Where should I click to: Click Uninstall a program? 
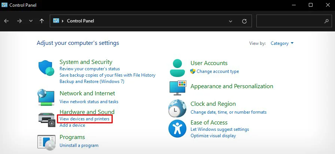[79, 145]
